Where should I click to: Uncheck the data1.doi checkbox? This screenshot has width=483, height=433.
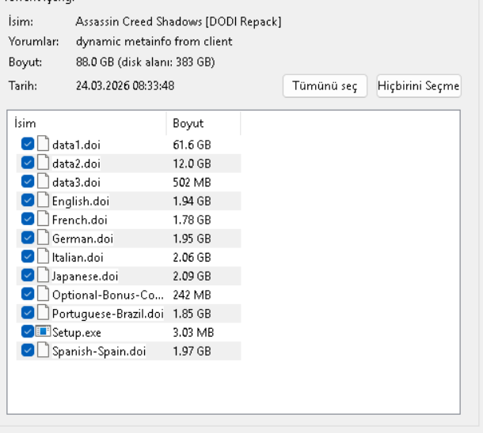[28, 144]
